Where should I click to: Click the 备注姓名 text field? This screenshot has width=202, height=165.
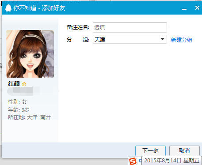(130, 27)
